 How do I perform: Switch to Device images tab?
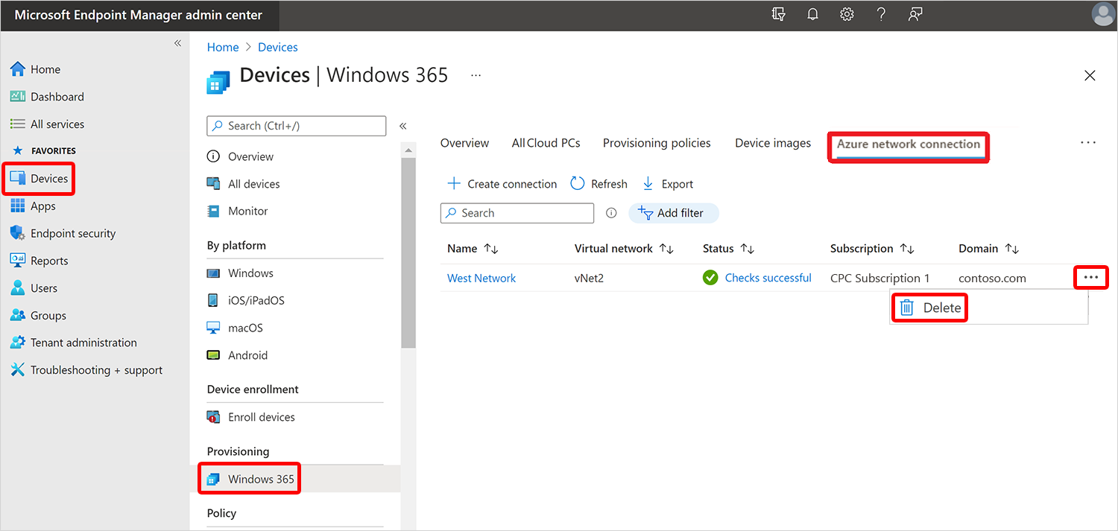point(773,143)
